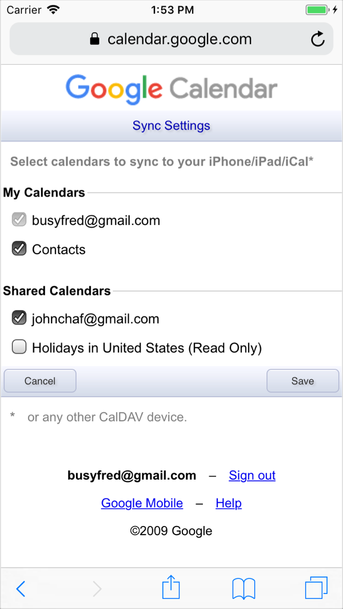
Task: Save the sync settings
Action: pos(302,381)
